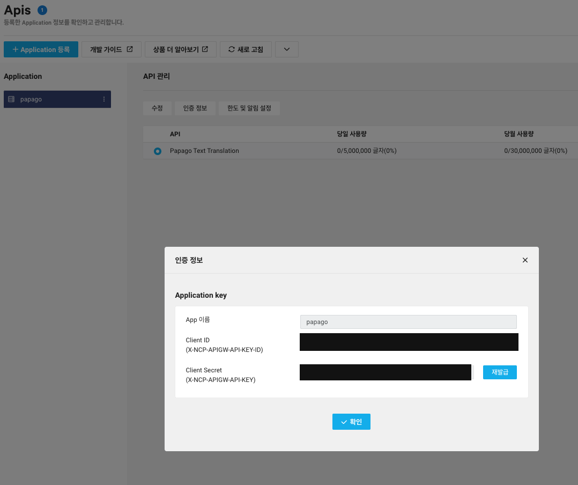Close the 인증 정보 dialog

(525, 260)
